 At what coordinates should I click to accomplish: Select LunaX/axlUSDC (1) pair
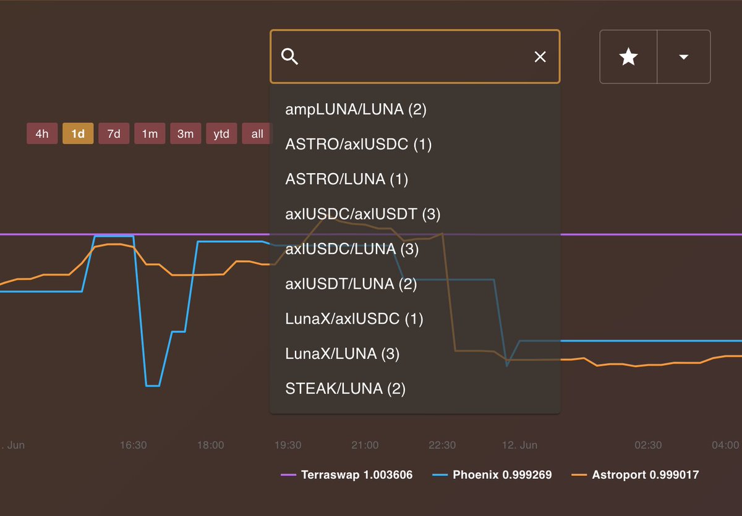click(415, 319)
